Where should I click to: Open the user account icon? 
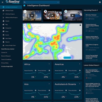[x=100, y=2]
